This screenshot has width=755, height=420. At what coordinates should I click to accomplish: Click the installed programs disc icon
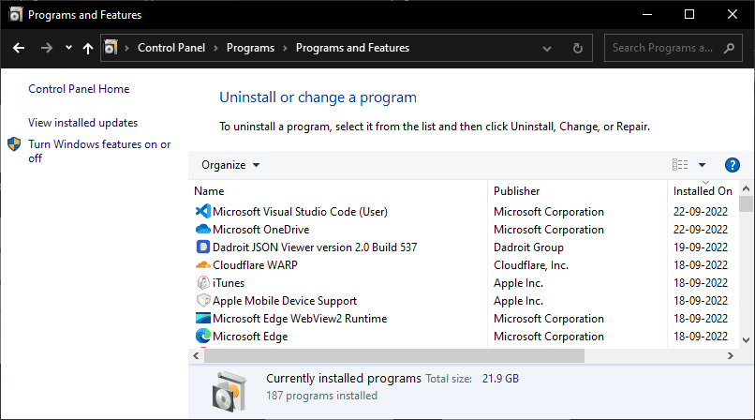tap(229, 391)
